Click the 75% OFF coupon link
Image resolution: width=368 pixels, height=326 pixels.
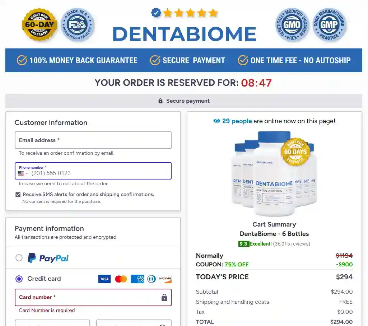tap(236, 265)
